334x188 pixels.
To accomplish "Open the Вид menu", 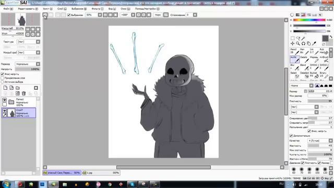I will tap(112, 9).
